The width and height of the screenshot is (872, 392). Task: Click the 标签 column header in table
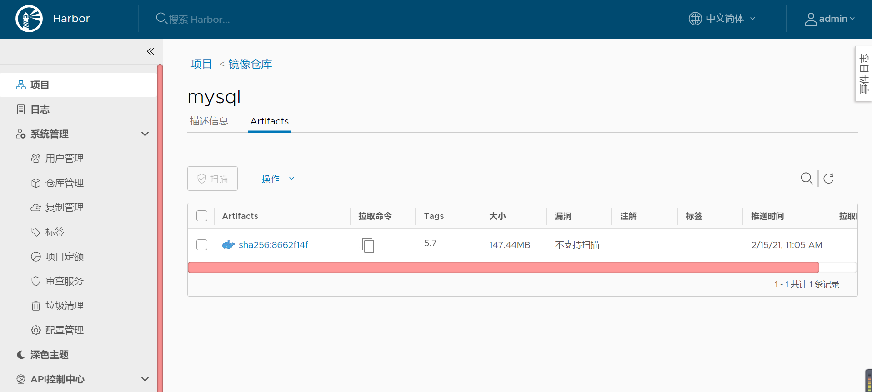(694, 216)
